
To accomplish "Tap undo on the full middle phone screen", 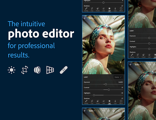I will (104, 18).
